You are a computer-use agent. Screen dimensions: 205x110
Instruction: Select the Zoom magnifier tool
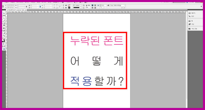pyautogui.click(x=4, y=36)
